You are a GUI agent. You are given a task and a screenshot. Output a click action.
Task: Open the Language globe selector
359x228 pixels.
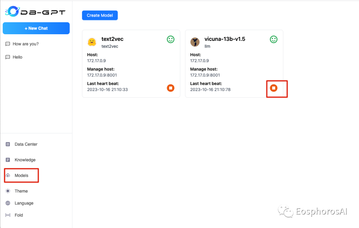[x=8, y=203]
